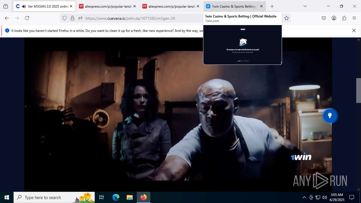The width and height of the screenshot is (361, 203).
Task: Close the 1win Casino tab
Action: click(x=261, y=6)
